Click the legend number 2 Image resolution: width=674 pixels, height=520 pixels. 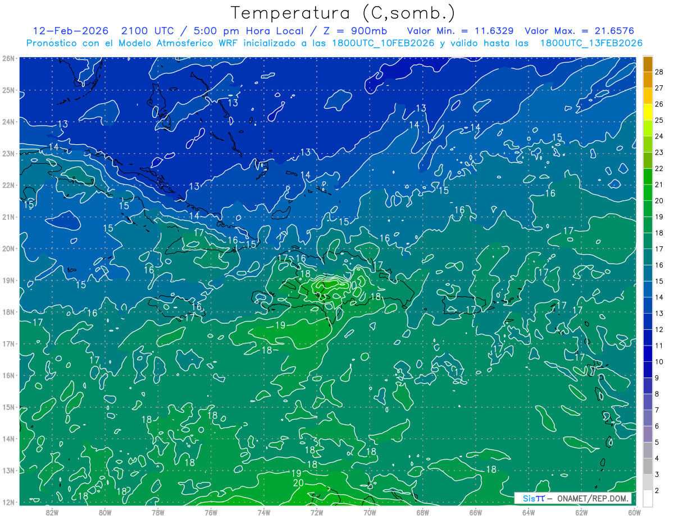click(x=657, y=491)
